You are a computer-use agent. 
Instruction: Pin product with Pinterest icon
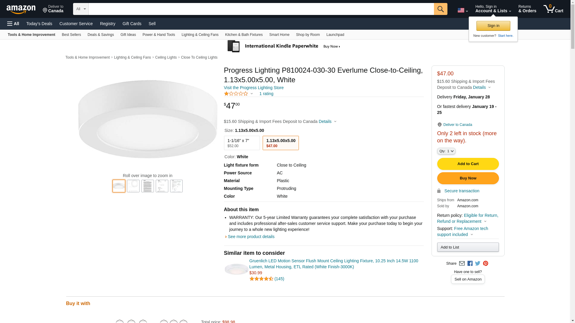485,263
